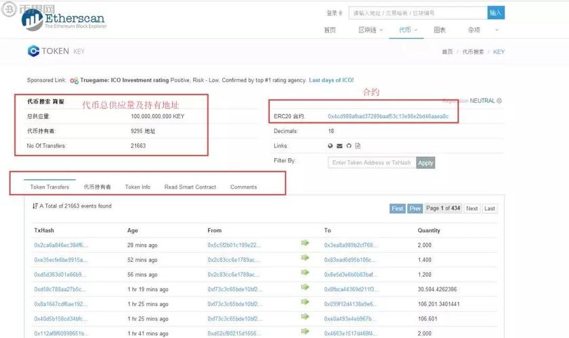Open To address 0x8fbca44369d211f3...

tap(352, 289)
